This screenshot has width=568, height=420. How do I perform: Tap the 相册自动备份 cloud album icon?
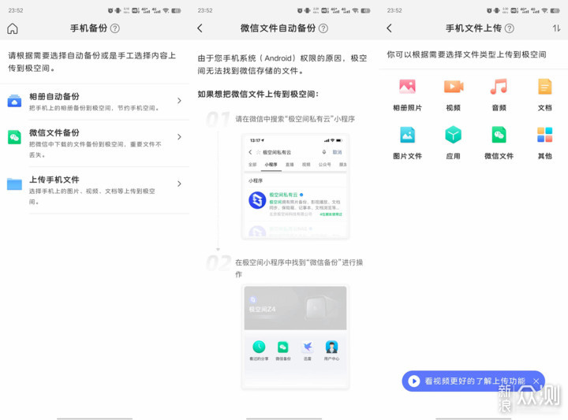point(14,102)
